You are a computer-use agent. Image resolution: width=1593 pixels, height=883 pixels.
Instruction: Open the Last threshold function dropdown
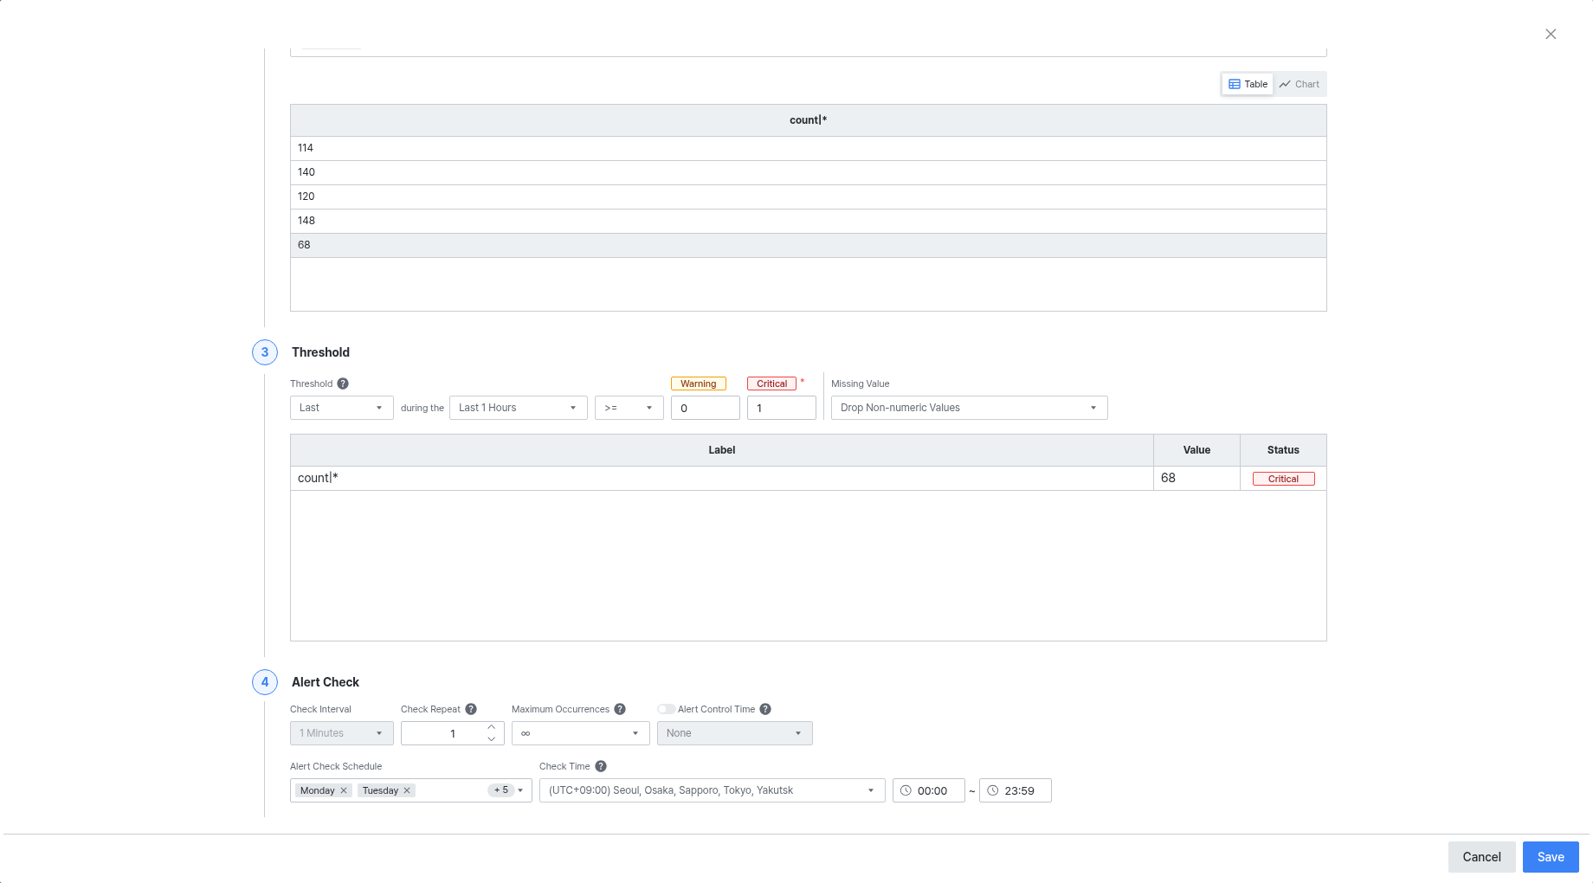click(342, 408)
